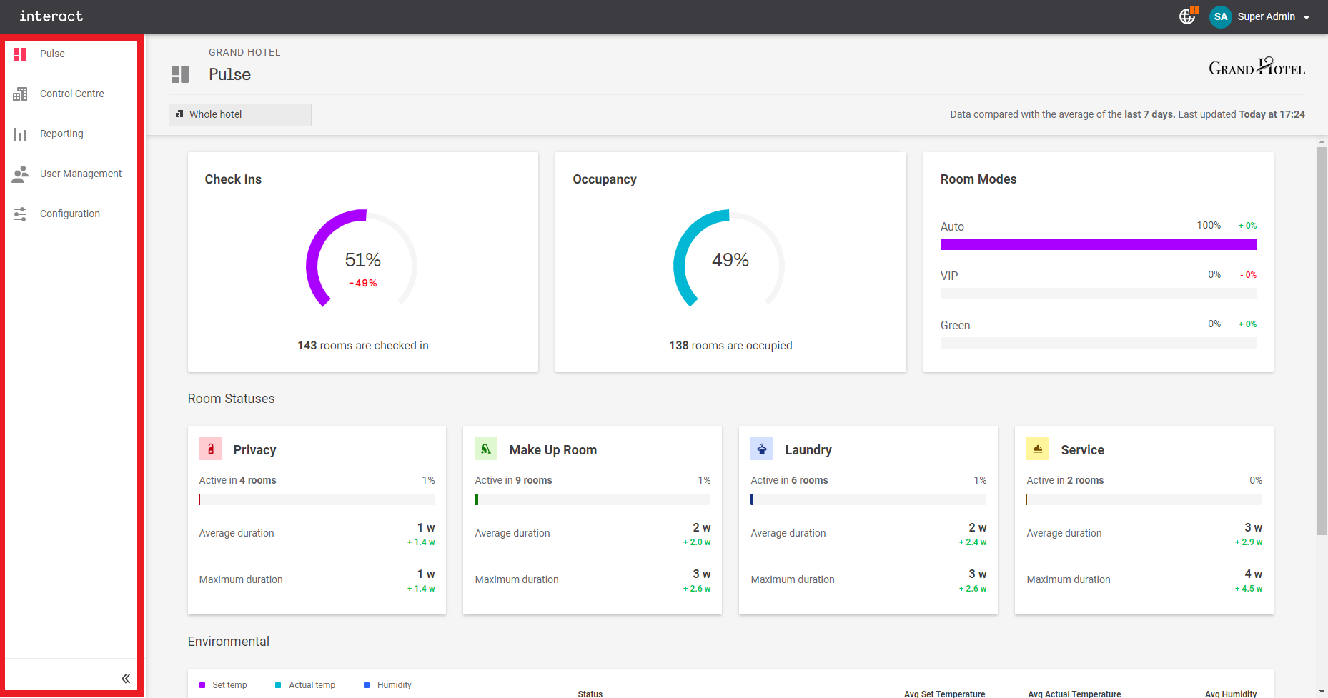The image size is (1328, 698).
Task: Click the Configuration sliders icon
Action: (20, 214)
